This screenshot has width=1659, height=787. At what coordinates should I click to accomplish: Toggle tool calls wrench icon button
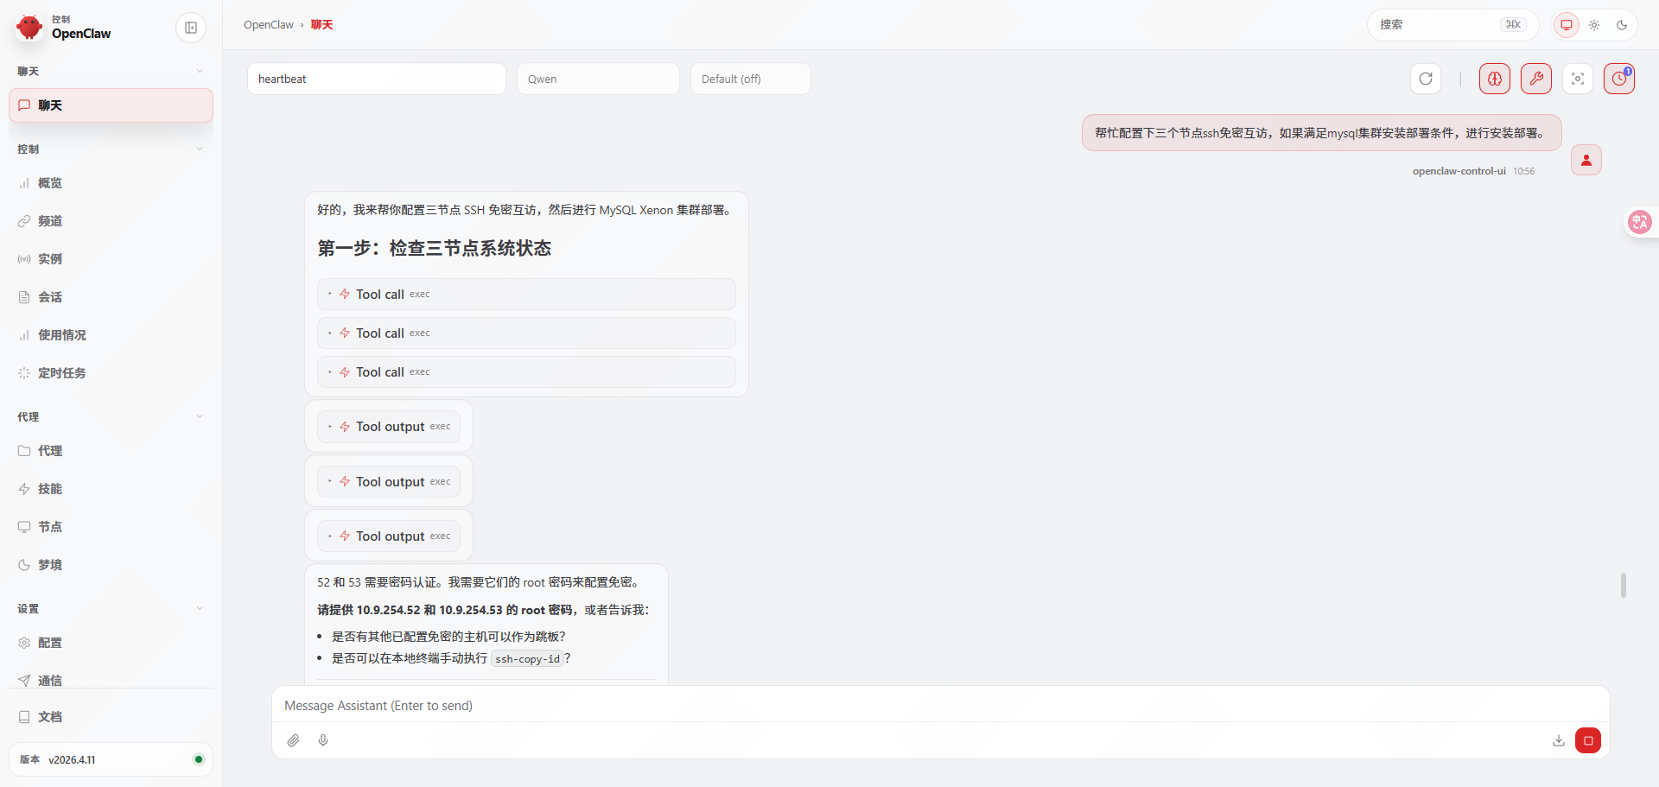pos(1536,79)
